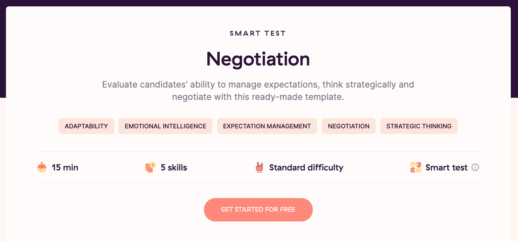
Task: Click the NEGOTIATION skill tag
Action: (x=348, y=126)
